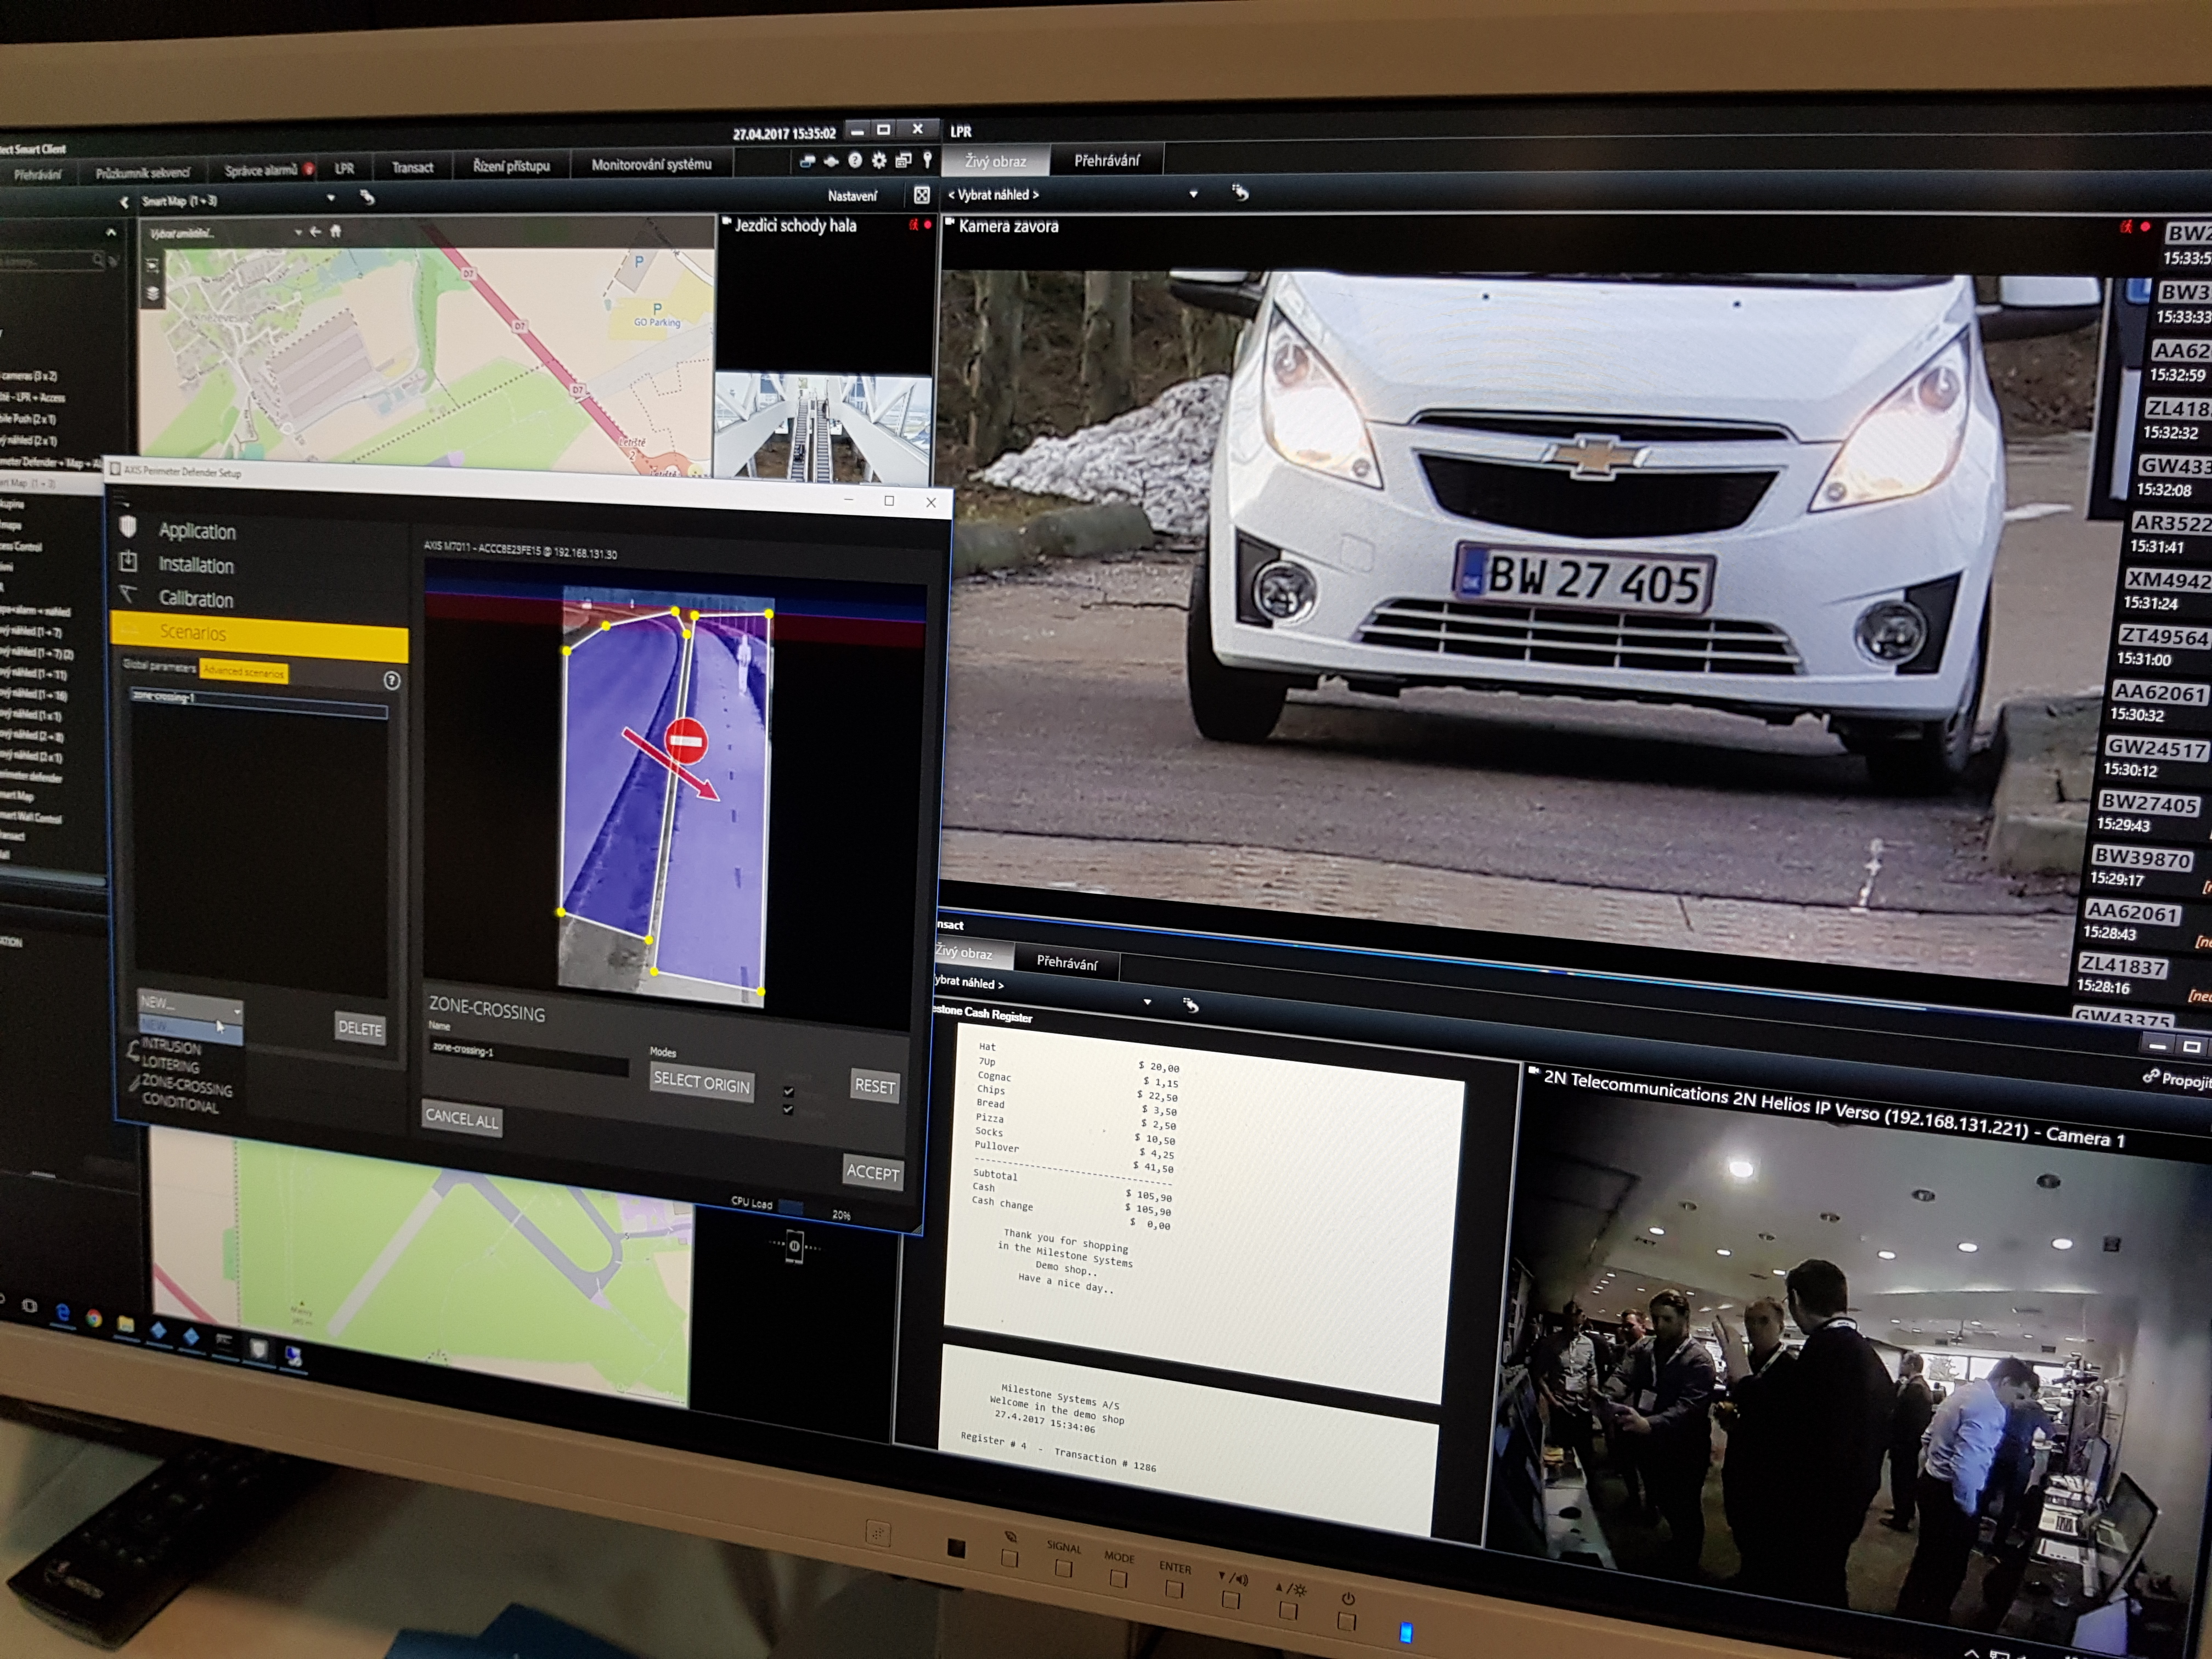Click the help question mark in the Smart Client toolbar
This screenshot has height=1659, width=2212.
pyautogui.click(x=855, y=160)
